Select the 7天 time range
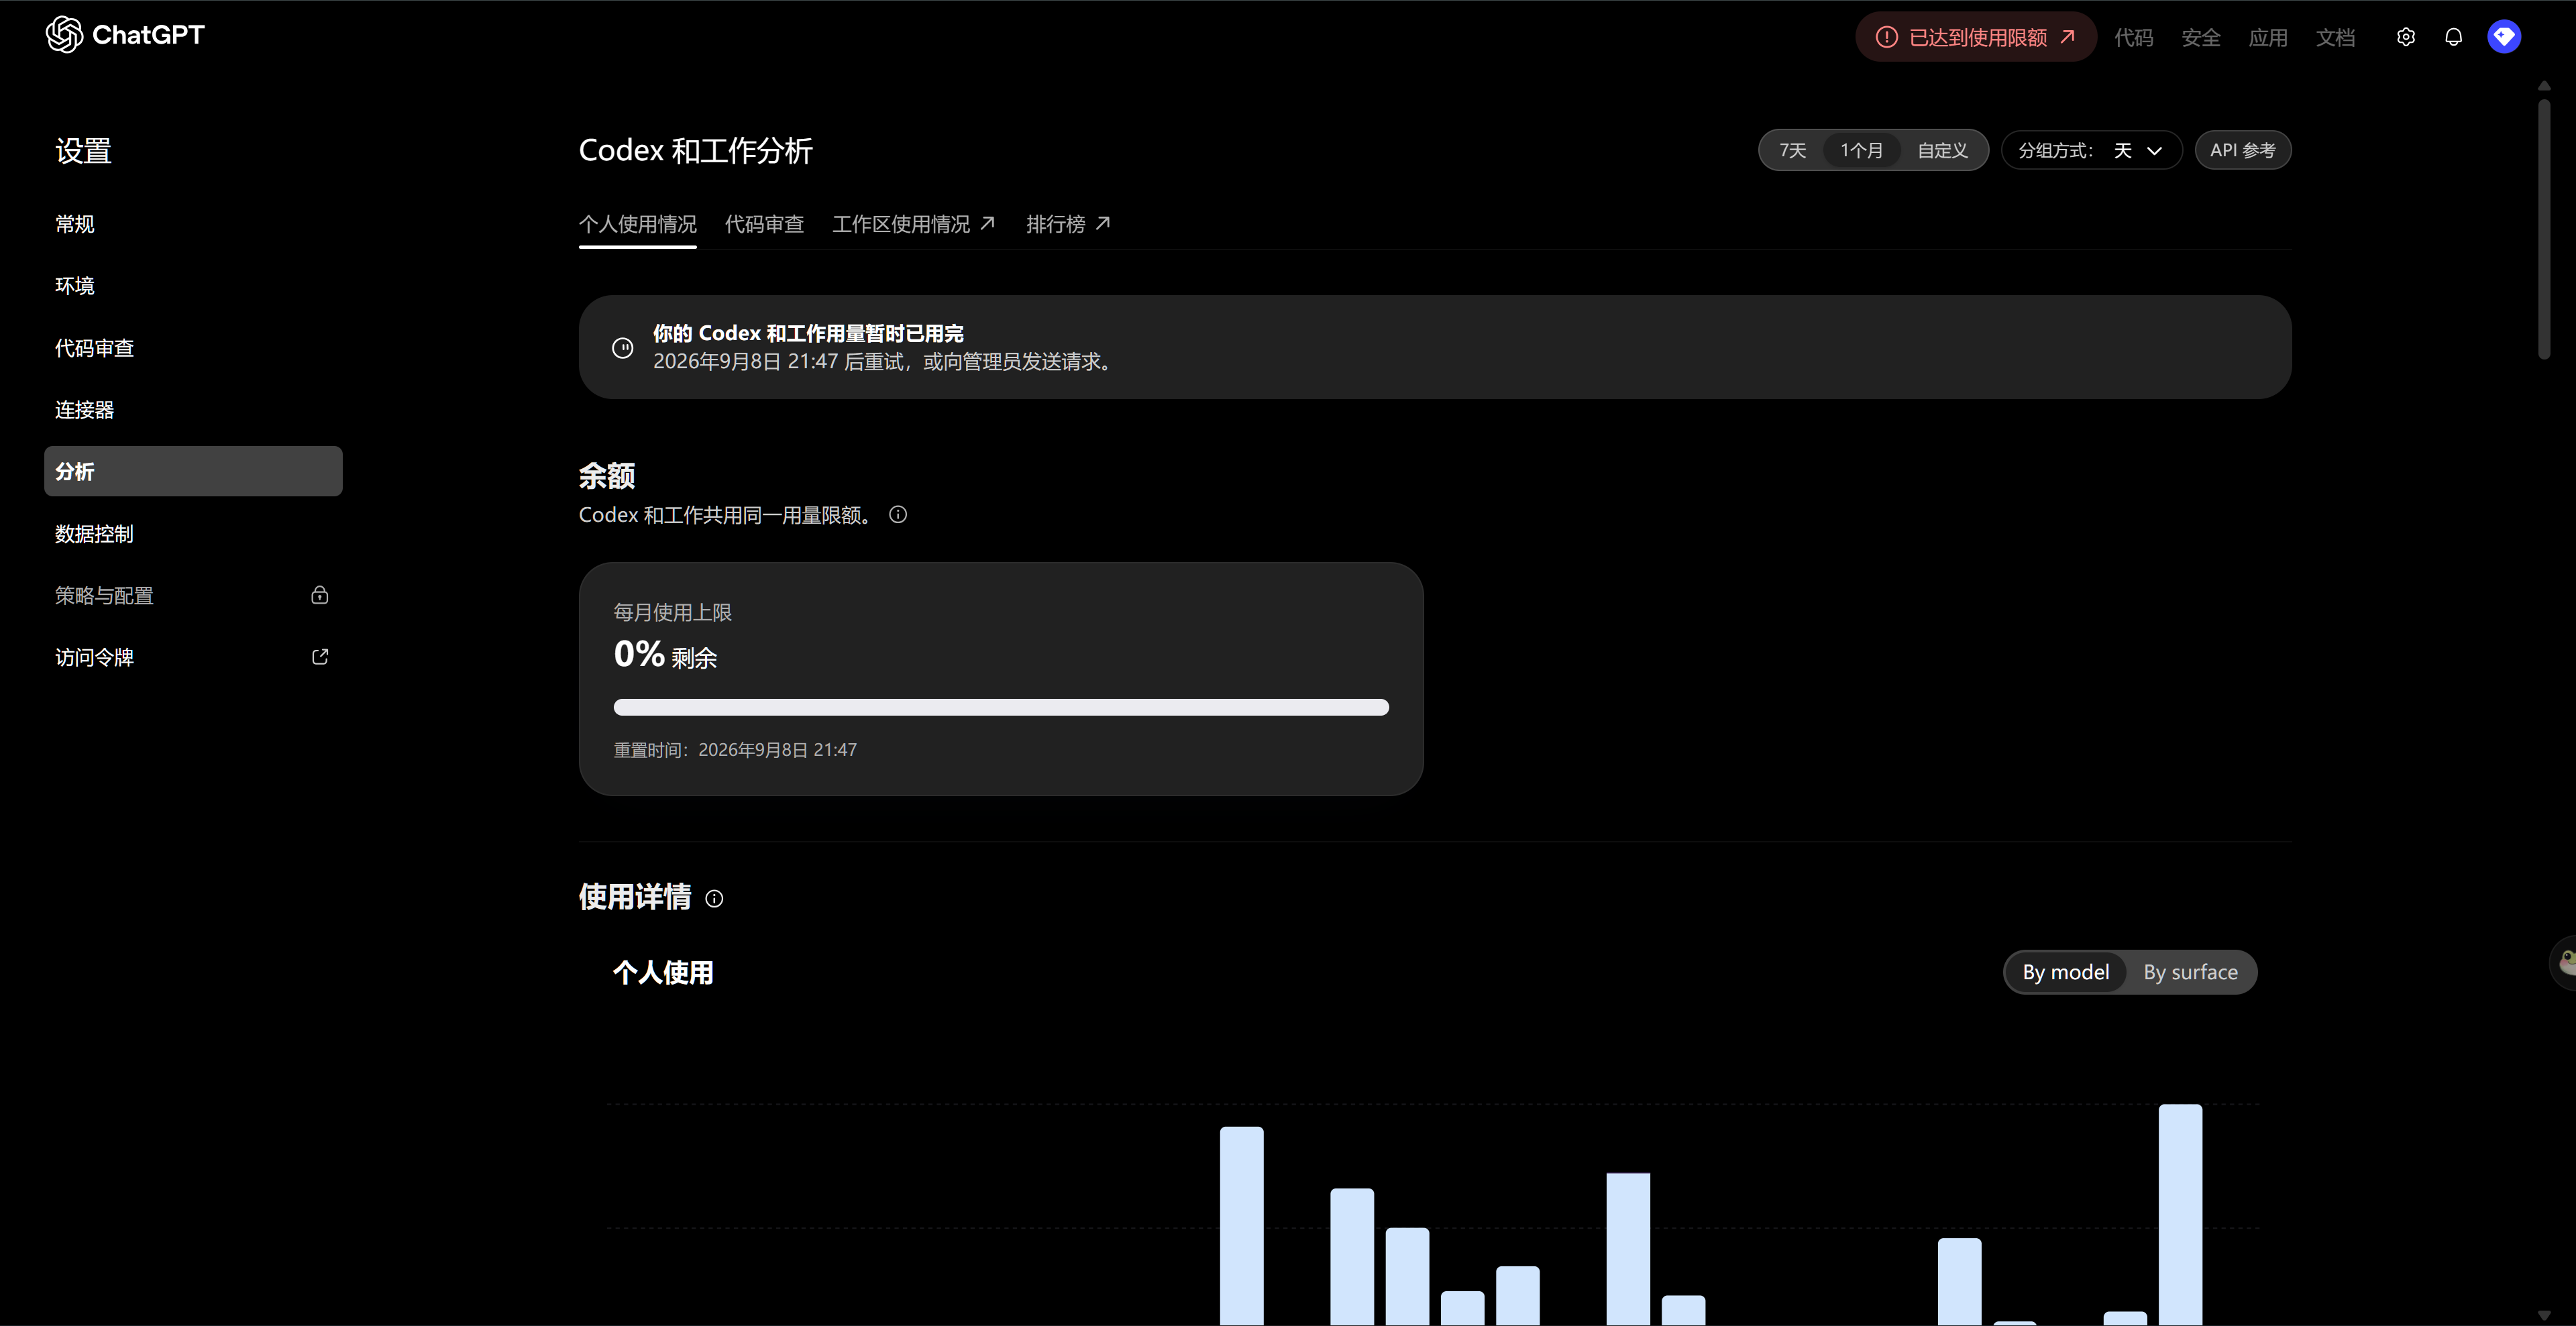Screen dimensions: 2576x1326 (x=1793, y=150)
